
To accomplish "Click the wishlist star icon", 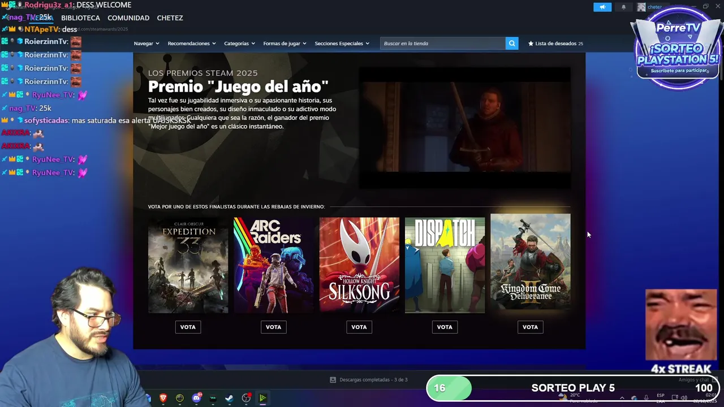I will (531, 44).
